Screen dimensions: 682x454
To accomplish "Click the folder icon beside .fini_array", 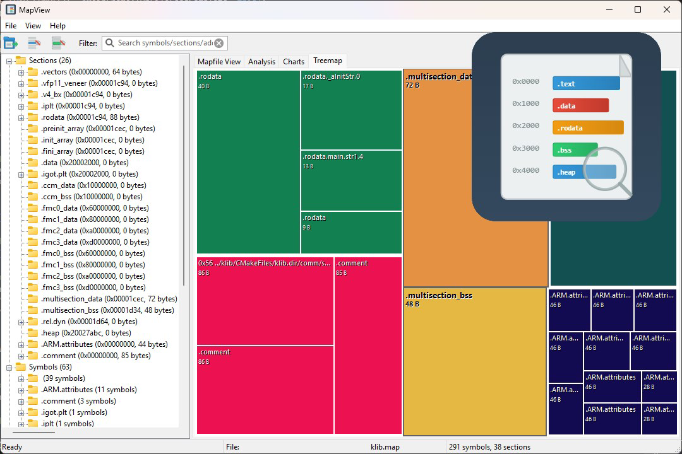I will click(33, 151).
